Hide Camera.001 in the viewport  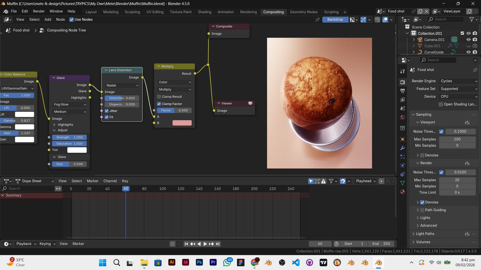pos(468,40)
